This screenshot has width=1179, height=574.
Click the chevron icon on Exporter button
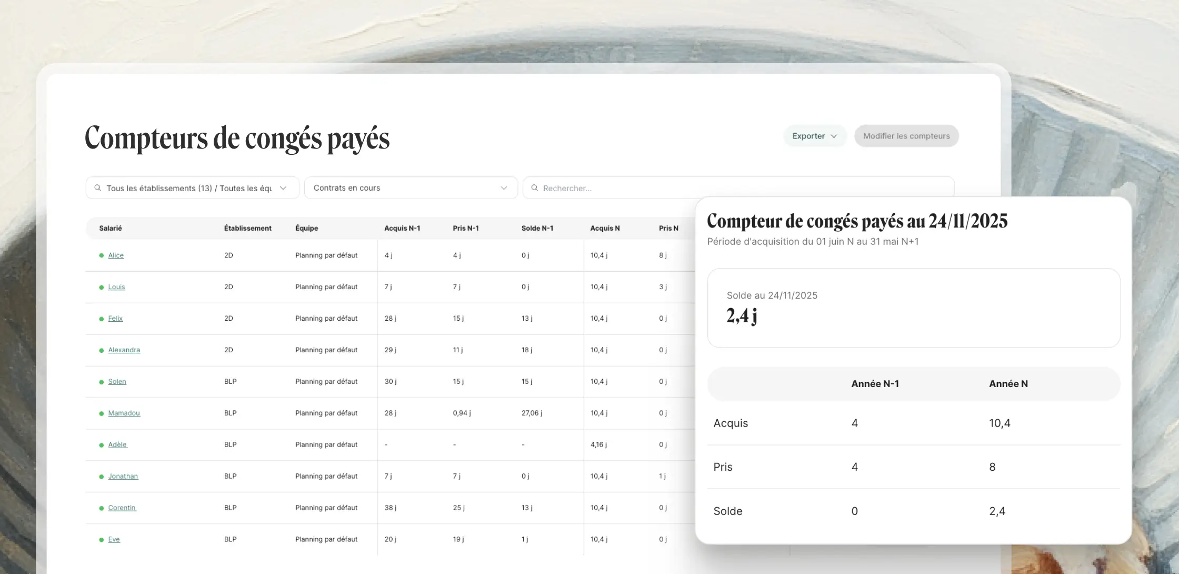coord(834,136)
